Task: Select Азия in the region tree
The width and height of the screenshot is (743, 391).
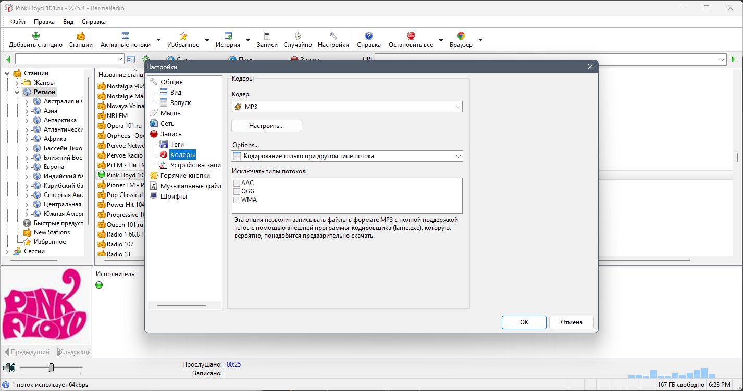Action: 51,111
